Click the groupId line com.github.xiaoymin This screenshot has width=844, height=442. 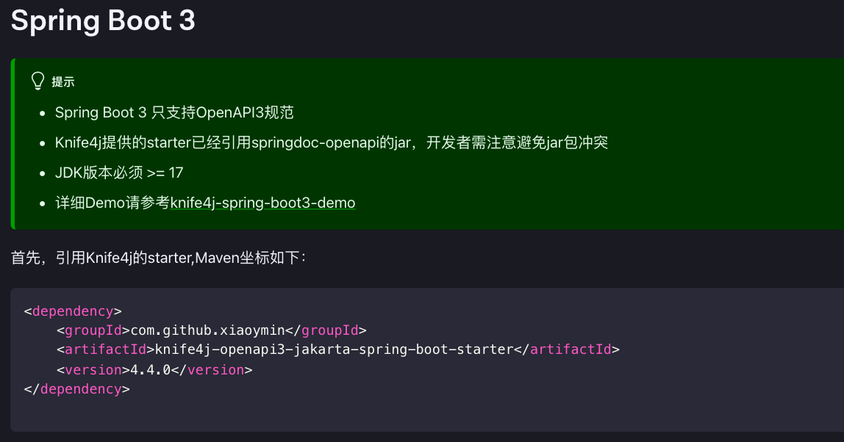212,330
